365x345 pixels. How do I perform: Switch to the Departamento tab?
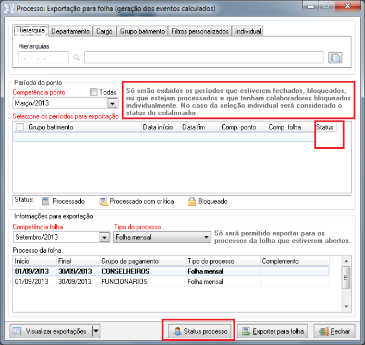pos(71,31)
